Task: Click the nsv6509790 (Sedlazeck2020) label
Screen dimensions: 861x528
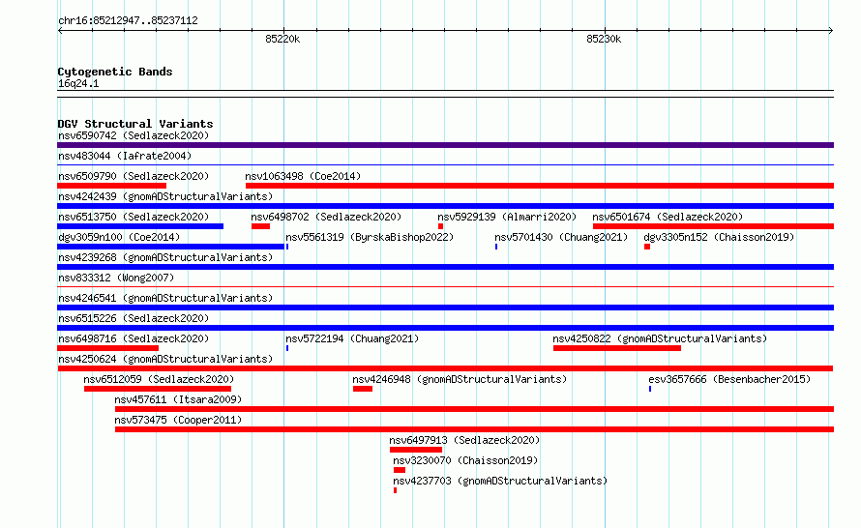Action: pos(134,176)
